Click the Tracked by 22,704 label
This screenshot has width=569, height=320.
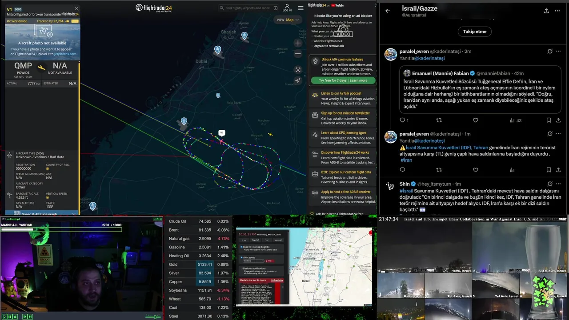[50, 21]
